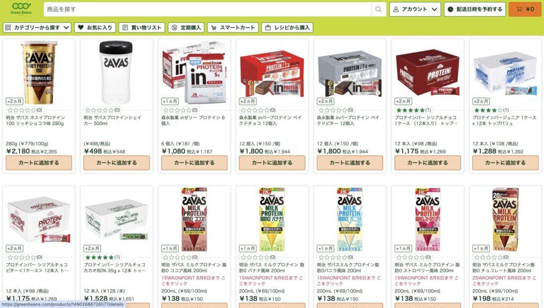Open スマートカート smart cart
This screenshot has width=544, height=308.
click(x=233, y=28)
